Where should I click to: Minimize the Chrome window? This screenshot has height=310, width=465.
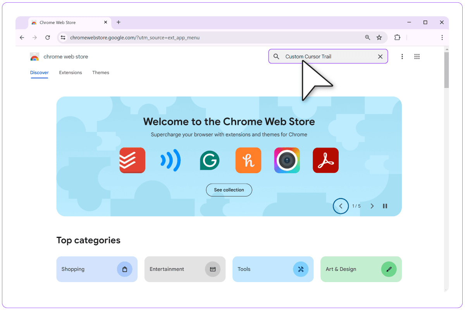point(409,22)
